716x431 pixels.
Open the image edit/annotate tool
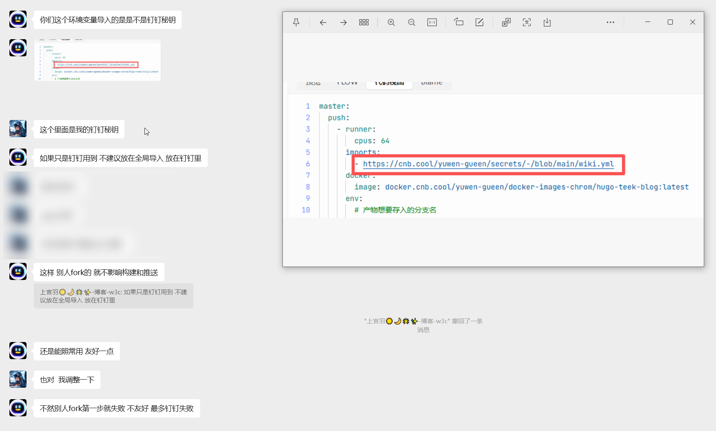point(479,22)
